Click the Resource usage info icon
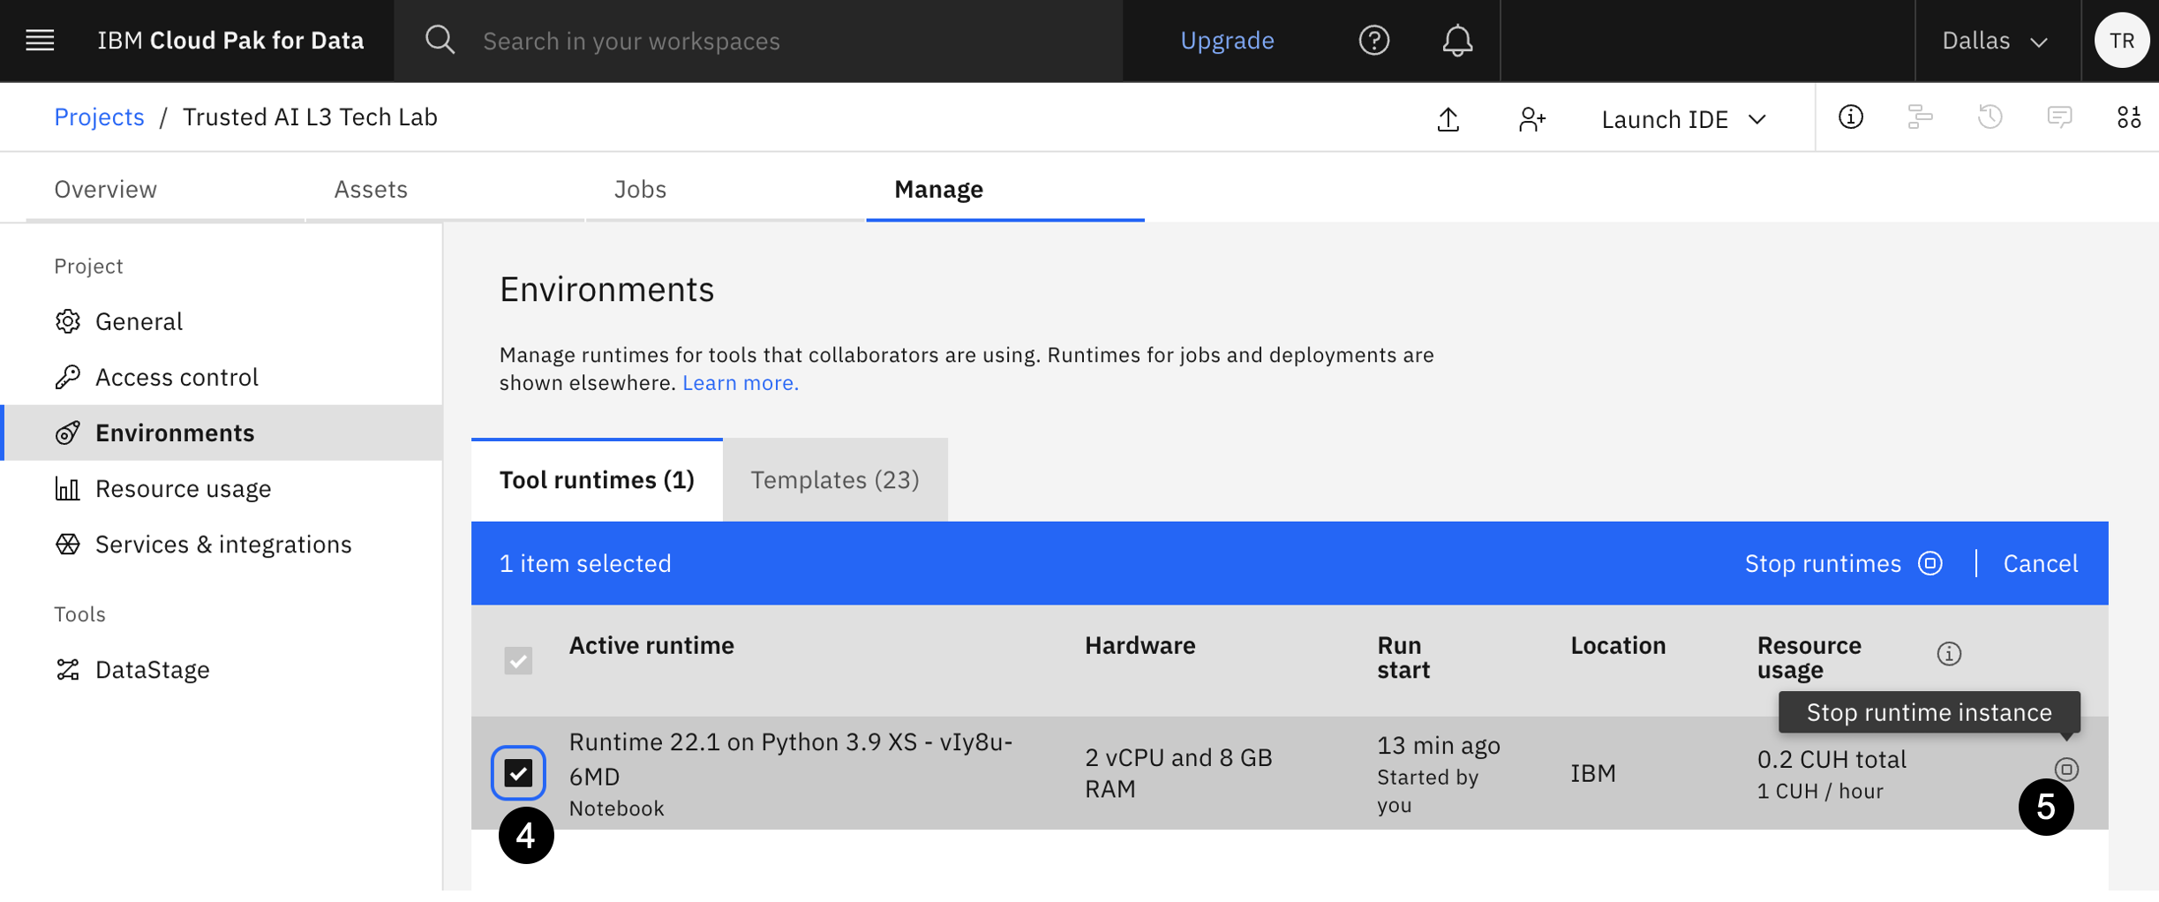 tap(1949, 654)
